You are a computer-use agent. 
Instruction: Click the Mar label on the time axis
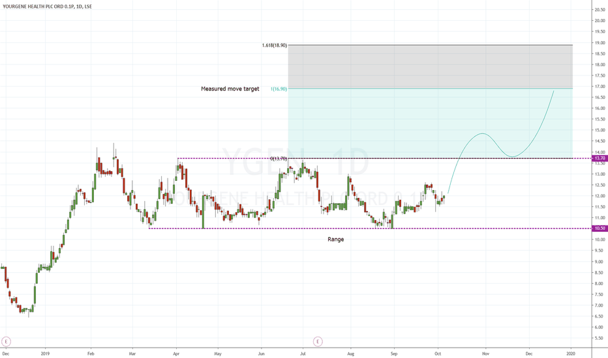132,353
